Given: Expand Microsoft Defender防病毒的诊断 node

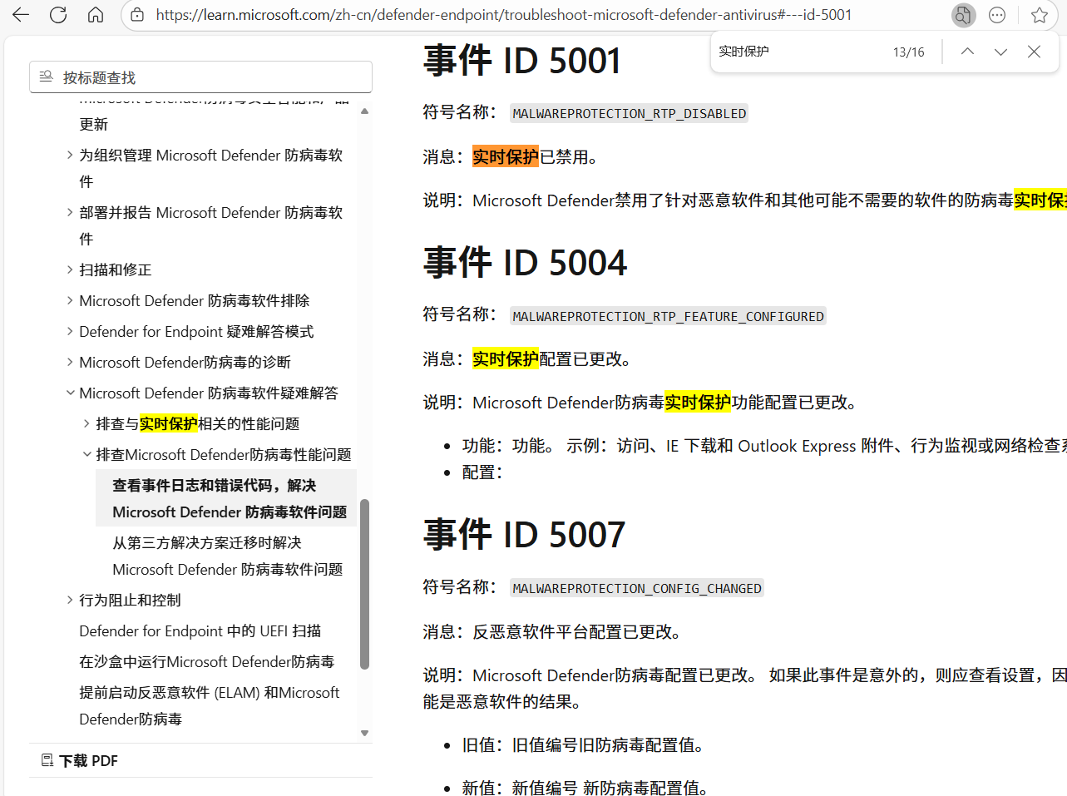Looking at the screenshot, I should pos(70,362).
